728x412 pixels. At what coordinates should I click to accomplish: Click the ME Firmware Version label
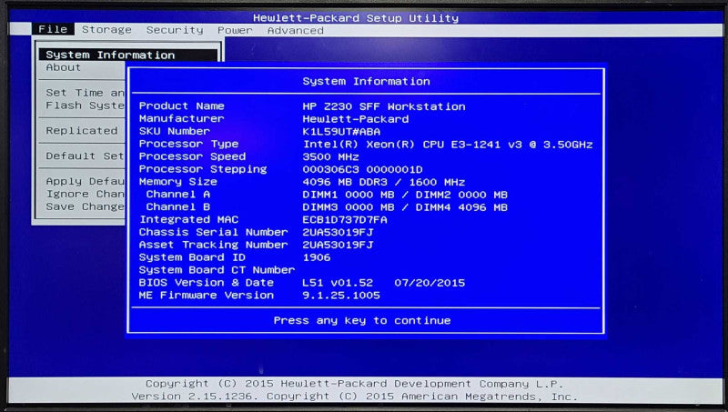pyautogui.click(x=207, y=295)
